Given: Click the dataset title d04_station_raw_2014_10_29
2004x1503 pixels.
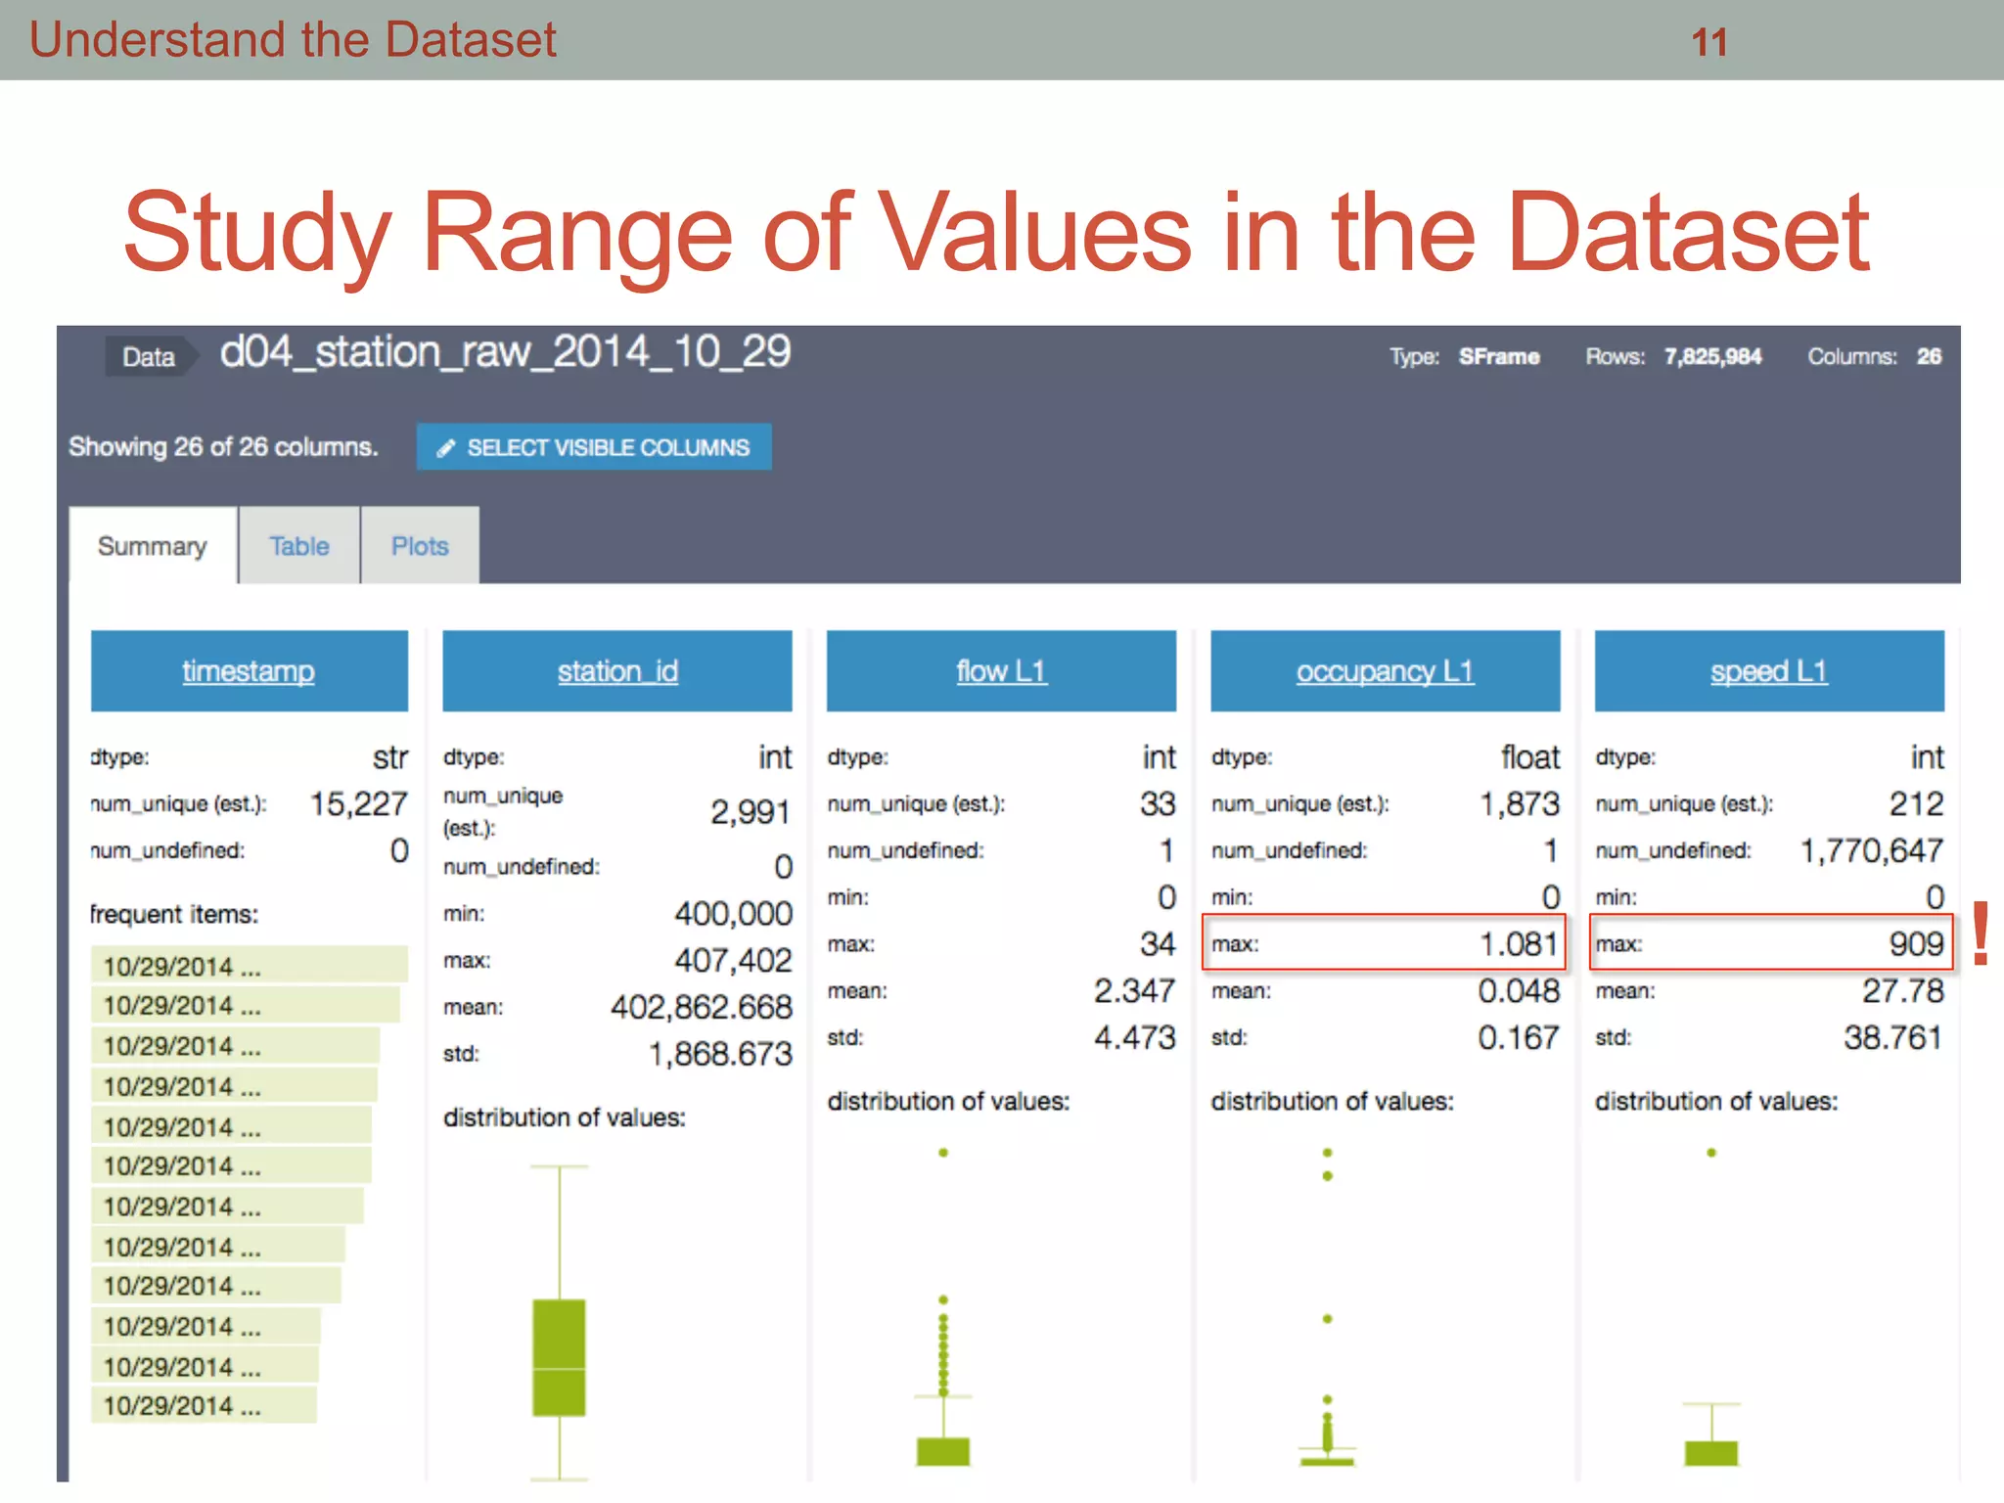Looking at the screenshot, I should (505, 351).
